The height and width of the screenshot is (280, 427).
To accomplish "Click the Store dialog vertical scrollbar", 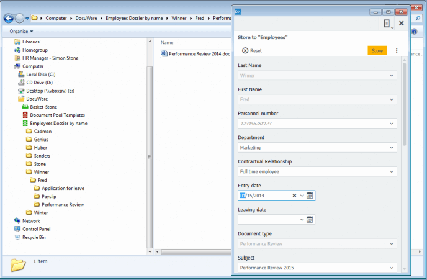I will (x=405, y=106).
